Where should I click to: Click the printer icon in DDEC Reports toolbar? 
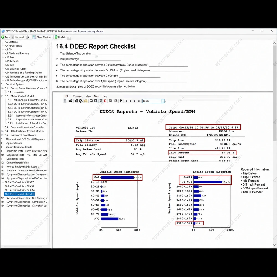pyautogui.click(x=76, y=101)
